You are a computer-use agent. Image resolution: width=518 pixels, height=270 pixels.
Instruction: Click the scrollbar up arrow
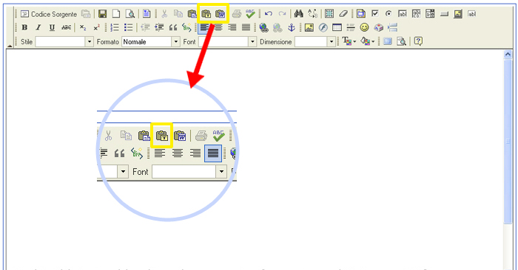click(508, 55)
